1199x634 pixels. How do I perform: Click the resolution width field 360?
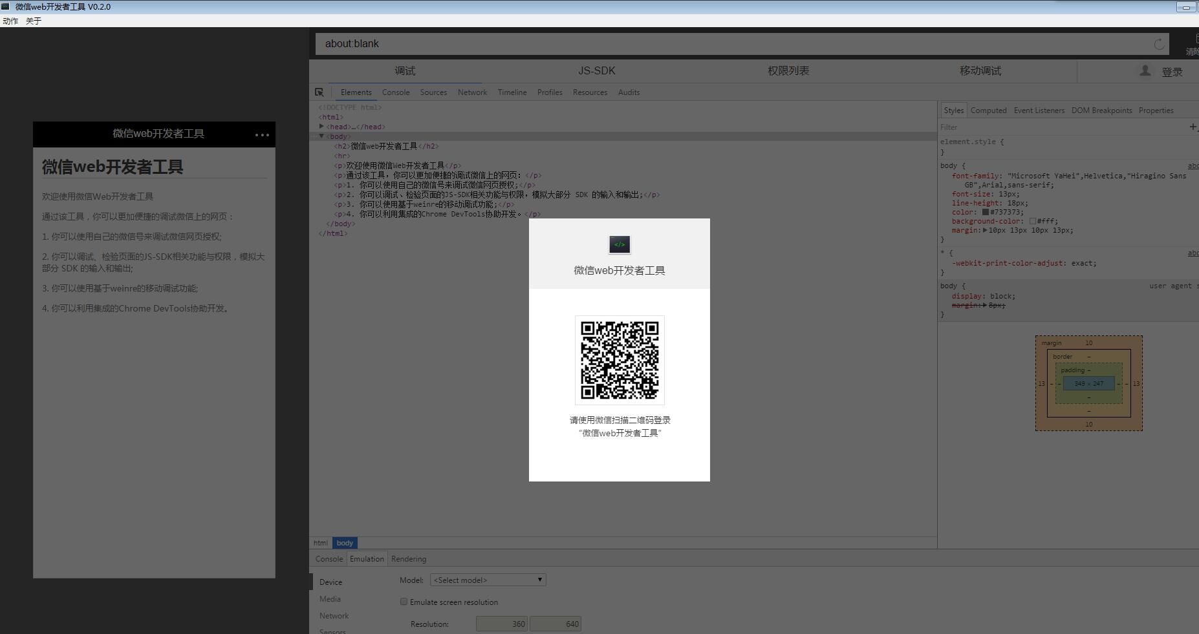[502, 624]
